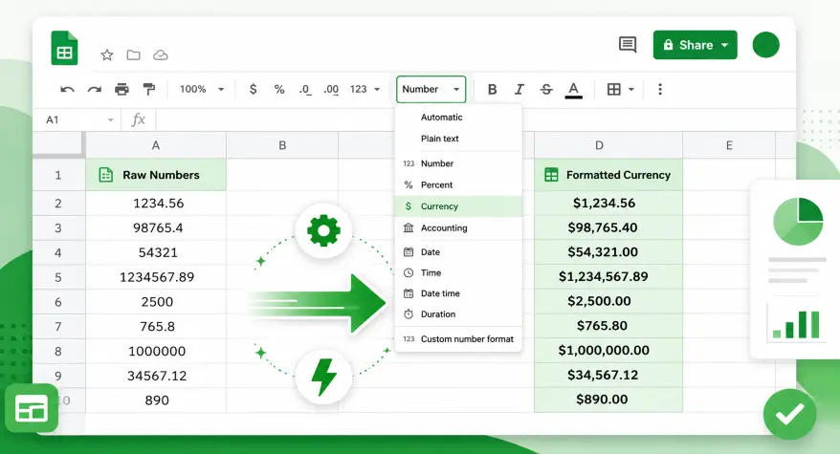The height and width of the screenshot is (454, 840).
Task: Open Custom number format option
Action: point(458,339)
